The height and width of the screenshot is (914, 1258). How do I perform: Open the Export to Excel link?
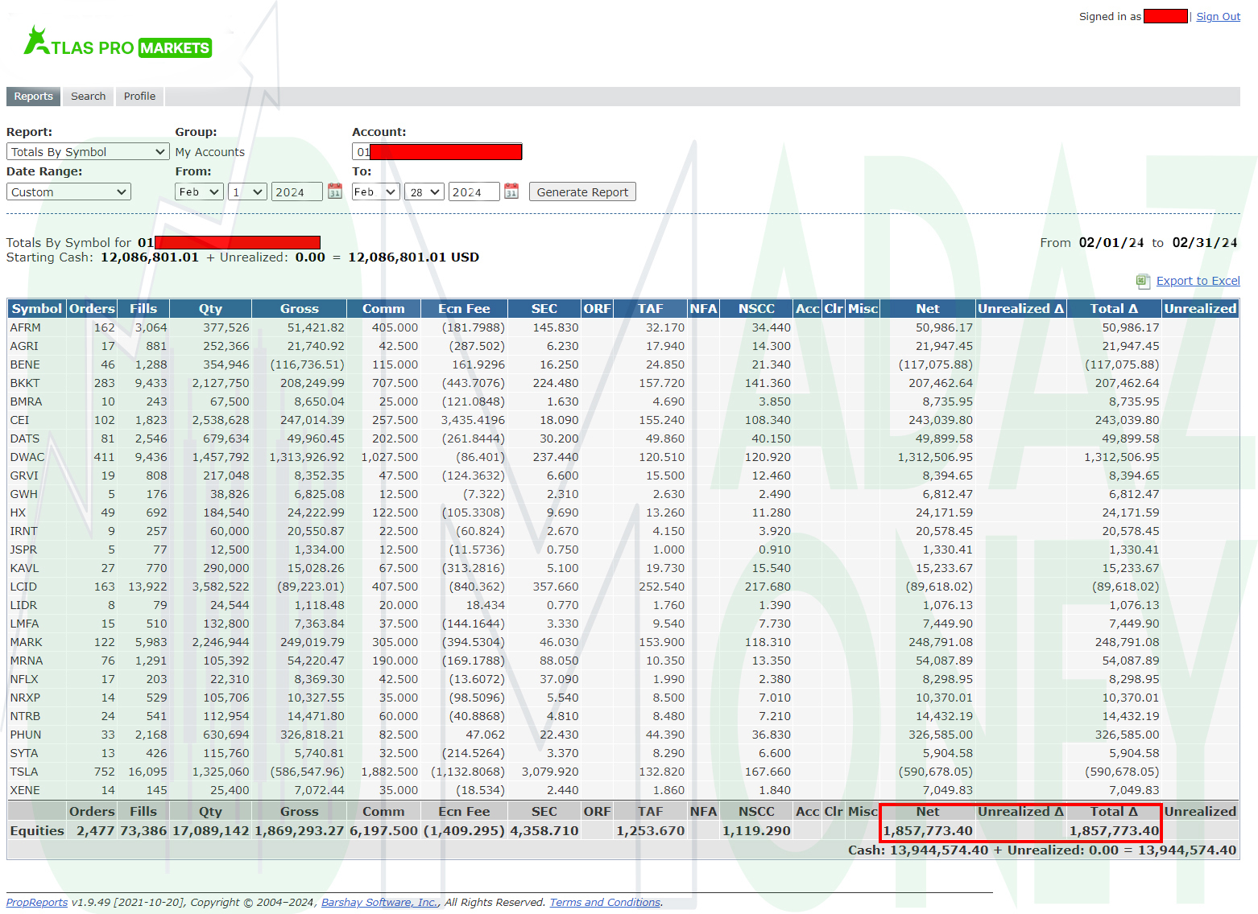pos(1198,281)
